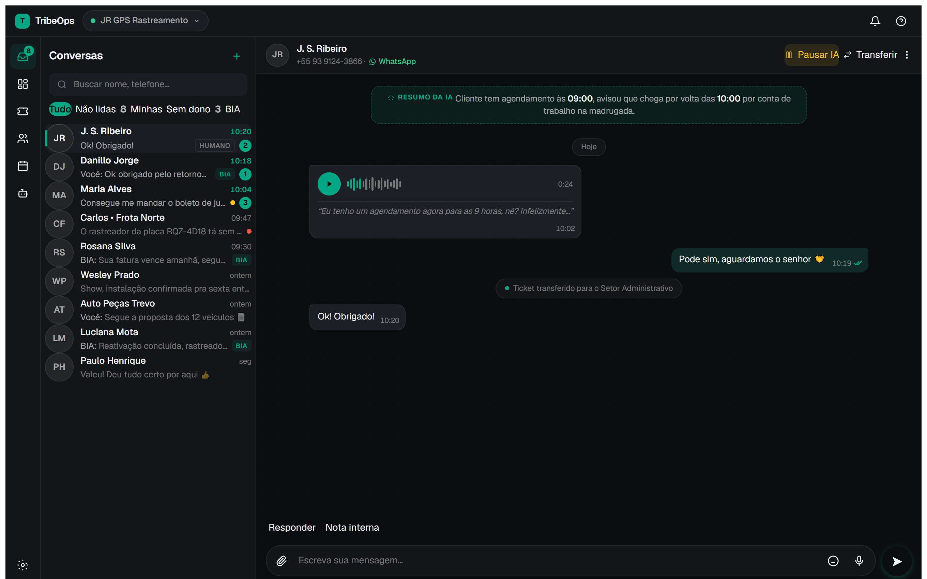Open the contacts people icon in sidebar
Screen dimensions: 927x579
(23, 139)
